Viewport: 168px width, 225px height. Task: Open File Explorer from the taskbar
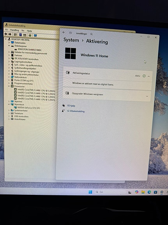click(143, 192)
